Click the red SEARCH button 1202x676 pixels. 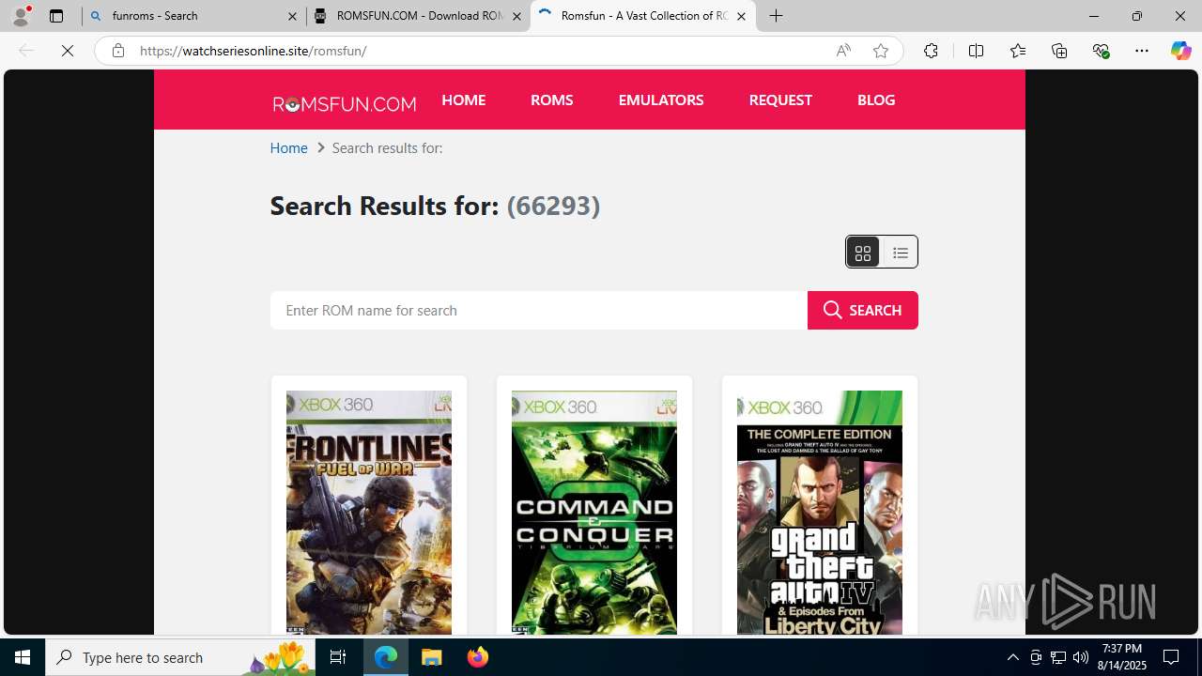[x=862, y=311]
